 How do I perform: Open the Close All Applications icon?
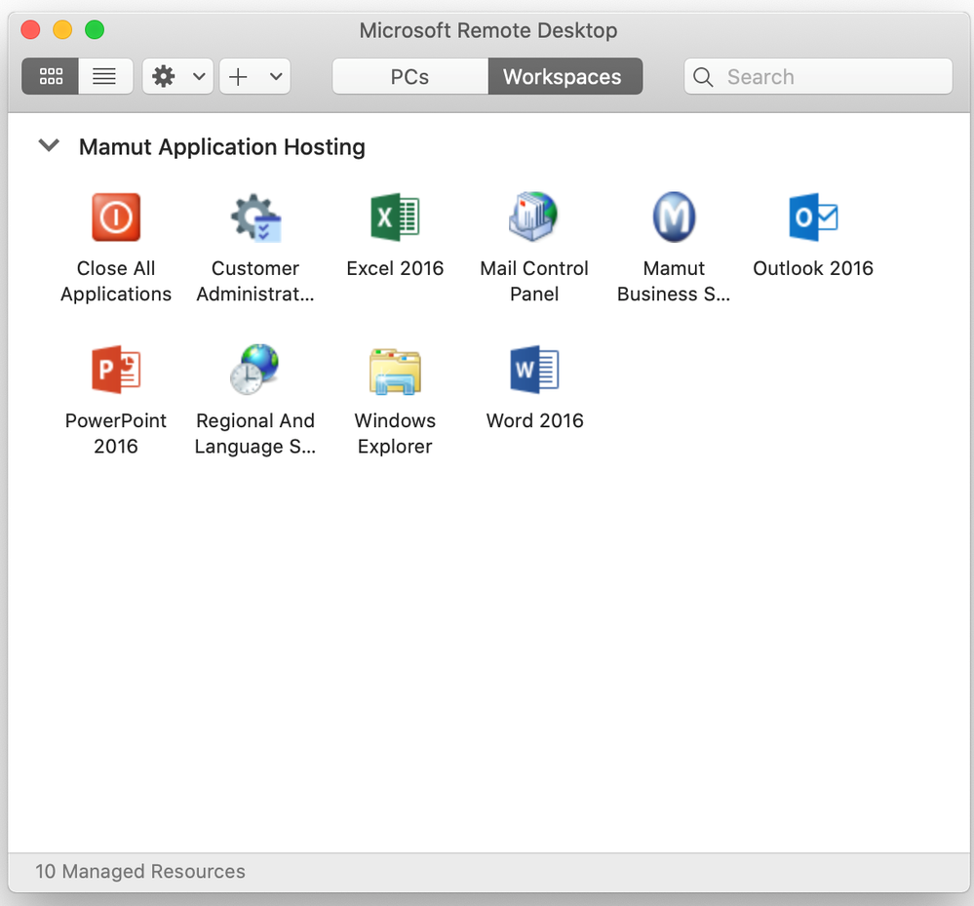[116, 217]
